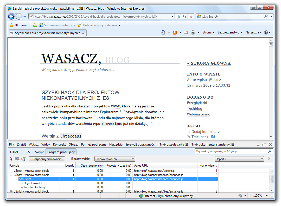Screen dimensions: 281x206
Task: Click the Dodaj komentarz link
Action: [205, 132]
